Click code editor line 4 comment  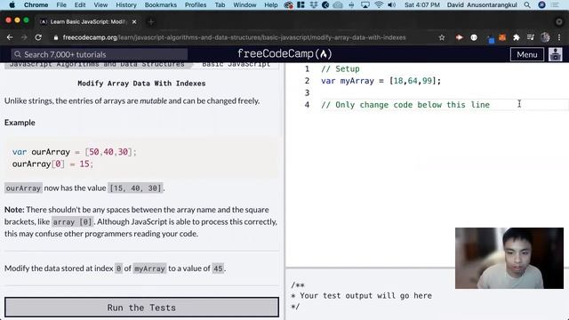coord(405,105)
